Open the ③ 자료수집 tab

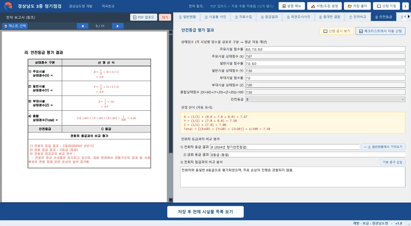pyautogui.click(x=243, y=17)
